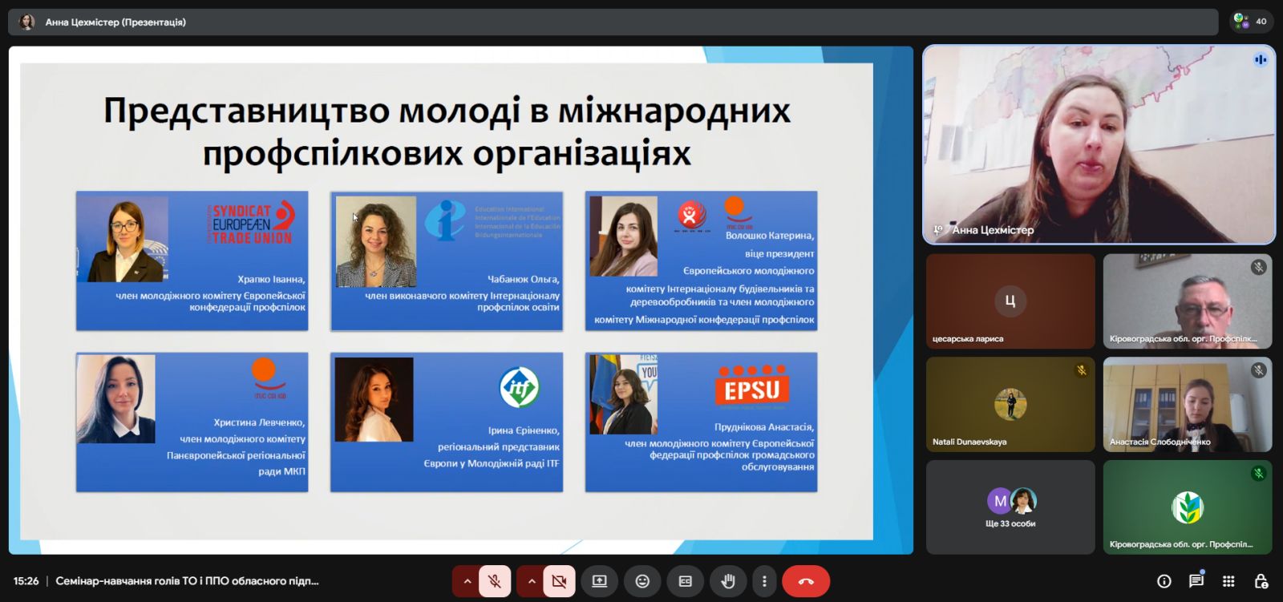The width and height of the screenshot is (1283, 602).
Task: Show the participant list with 40 people
Action: pos(1251,22)
